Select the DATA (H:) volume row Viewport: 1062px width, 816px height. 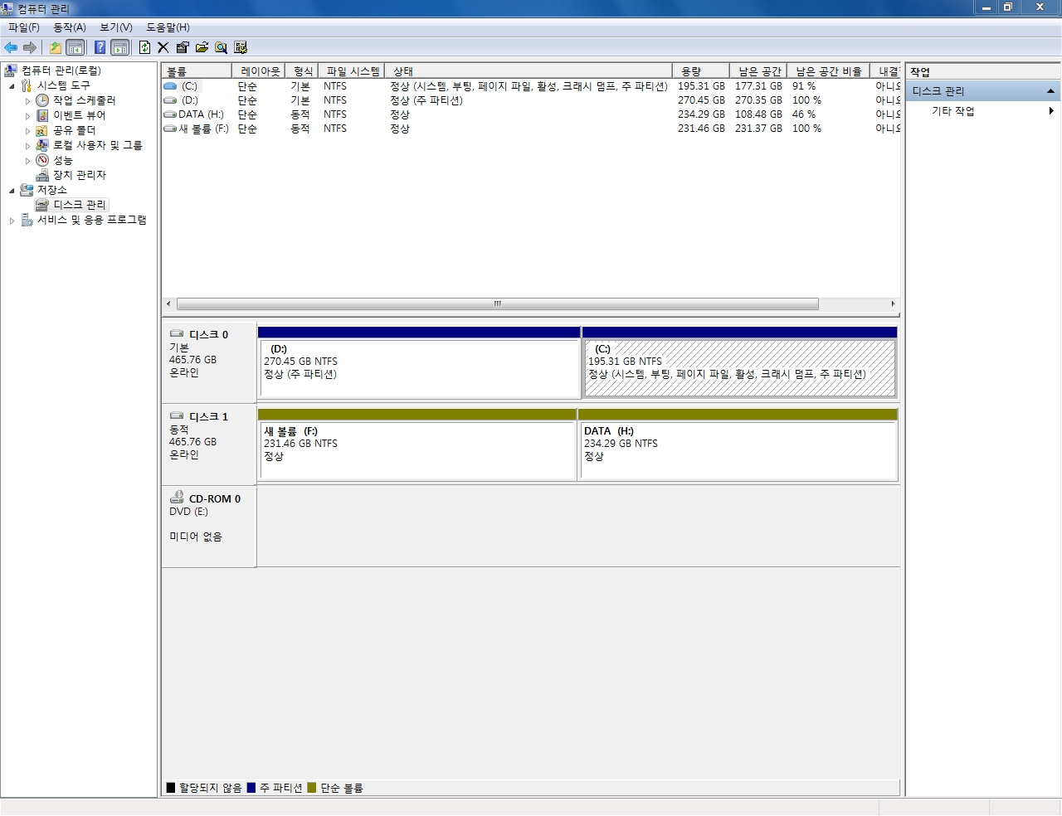[531, 114]
